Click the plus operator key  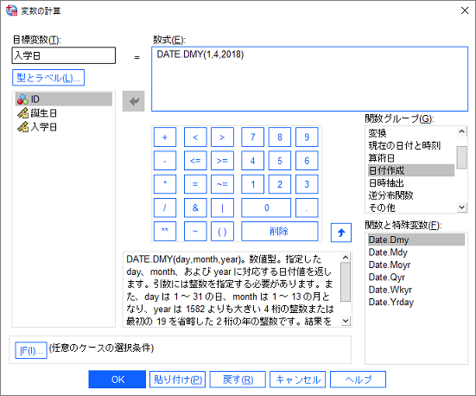click(x=165, y=137)
